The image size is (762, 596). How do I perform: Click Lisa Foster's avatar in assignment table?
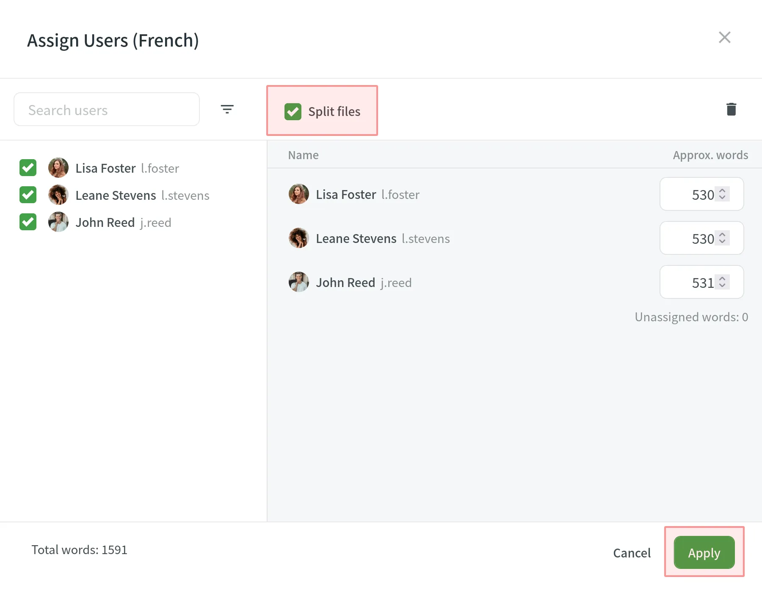(x=298, y=194)
